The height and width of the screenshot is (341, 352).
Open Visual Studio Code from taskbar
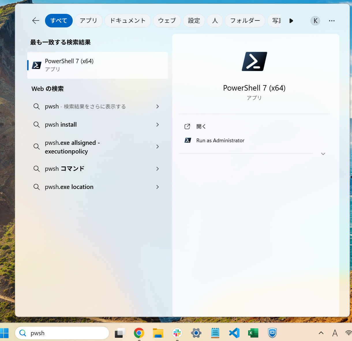point(234,333)
